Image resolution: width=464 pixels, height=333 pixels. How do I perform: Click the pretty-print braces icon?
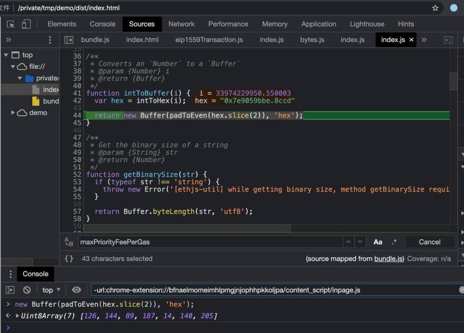[69, 259]
